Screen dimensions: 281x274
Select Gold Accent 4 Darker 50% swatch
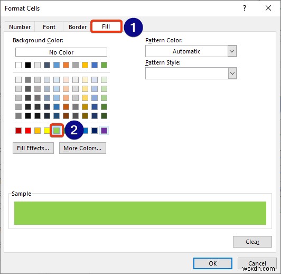pos(85,116)
